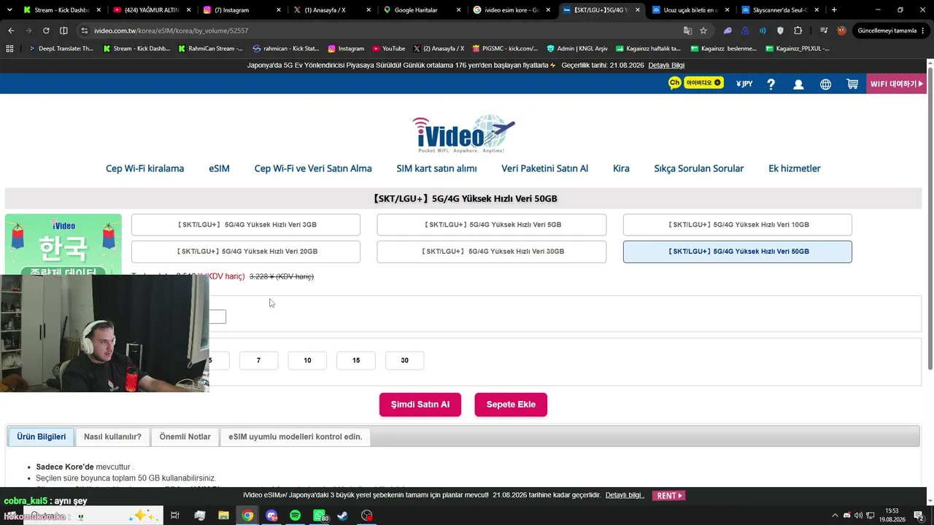The height and width of the screenshot is (525, 934).
Task: Switch to Nasıl kullanılır? tab
Action: point(112,437)
